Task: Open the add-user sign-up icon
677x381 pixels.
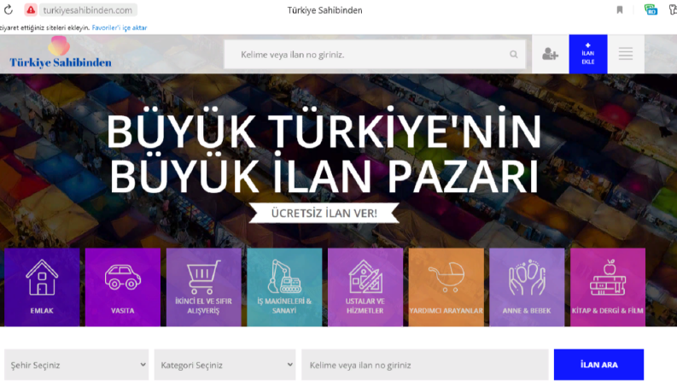Action: [x=550, y=54]
